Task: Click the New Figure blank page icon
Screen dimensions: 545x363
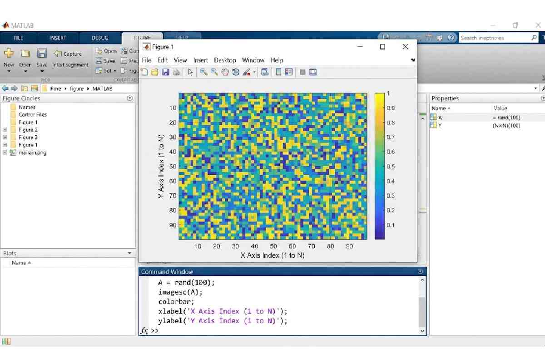Action: [144, 72]
